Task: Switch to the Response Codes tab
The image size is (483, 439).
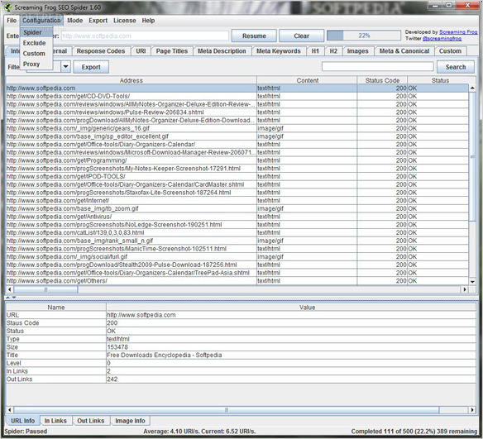Action: coord(101,51)
